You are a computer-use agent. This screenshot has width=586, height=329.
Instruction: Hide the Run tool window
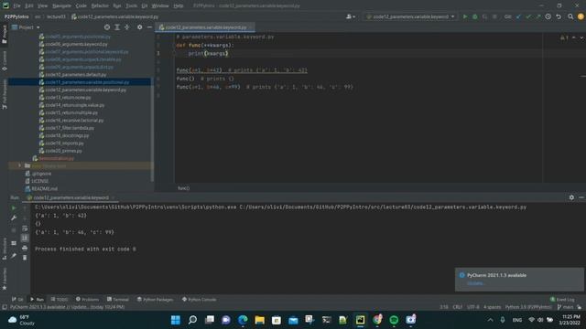click(x=581, y=197)
